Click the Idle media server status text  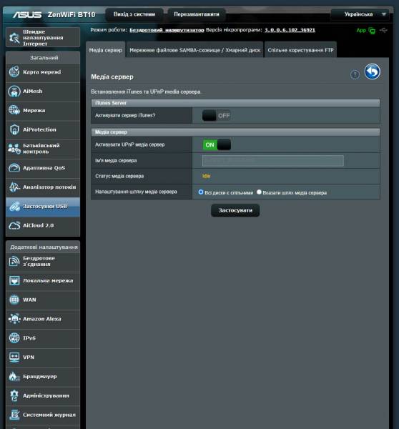tap(207, 176)
